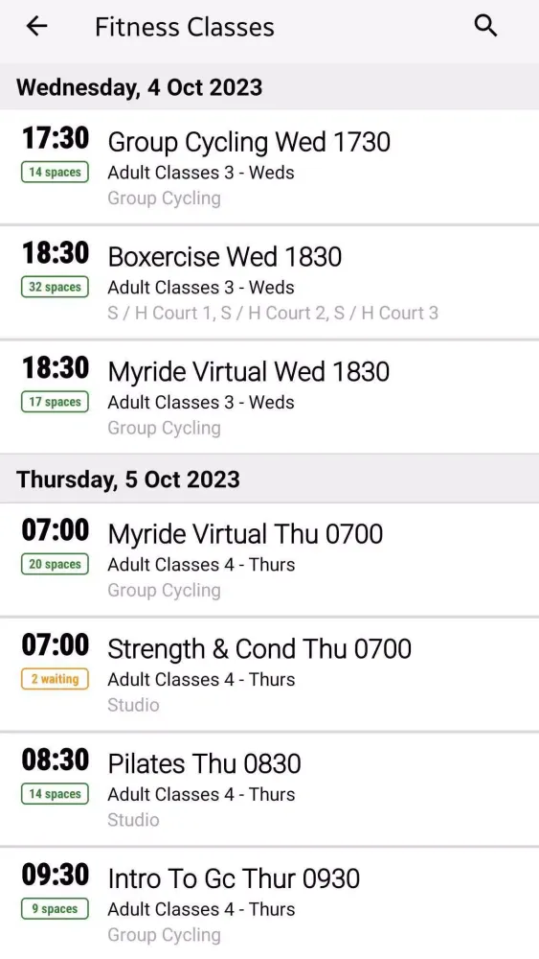Screen dimensions: 539x959
Task: Tap the S / H Court location text
Action: [273, 314]
